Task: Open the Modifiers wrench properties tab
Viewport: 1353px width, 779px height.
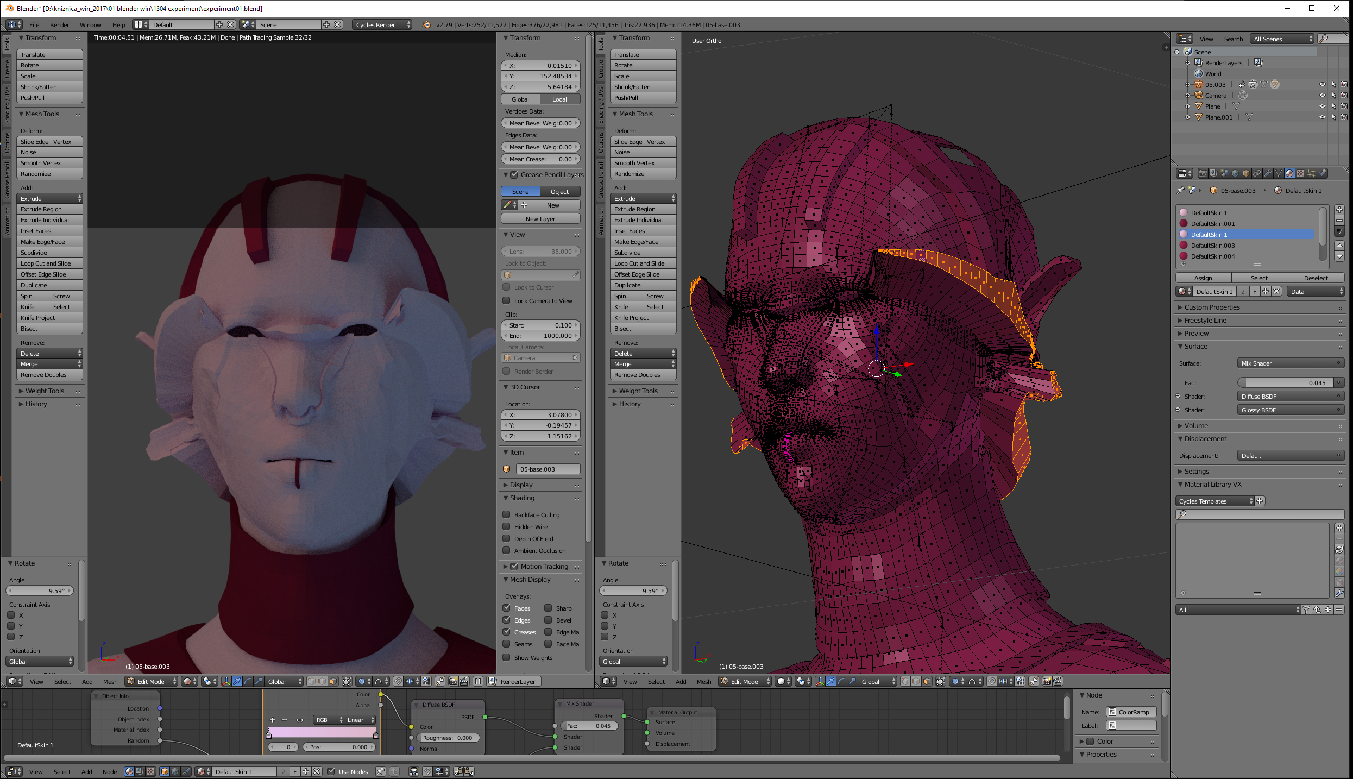Action: click(1268, 173)
